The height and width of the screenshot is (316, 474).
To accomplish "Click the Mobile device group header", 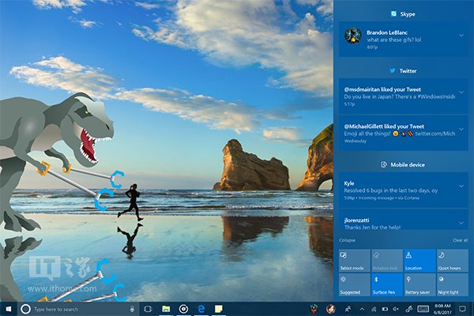I will tap(403, 164).
